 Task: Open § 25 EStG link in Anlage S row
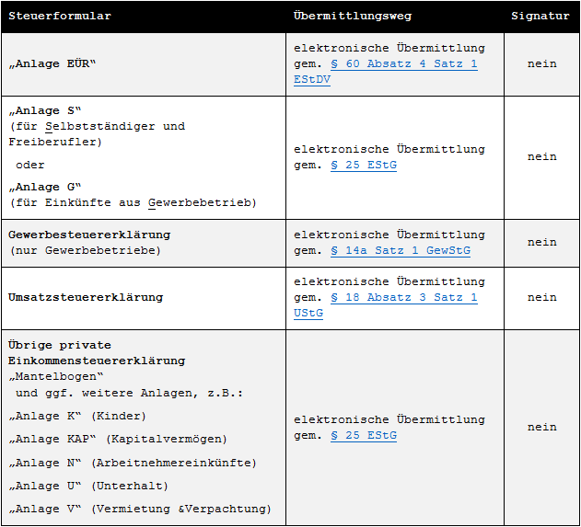364,165
